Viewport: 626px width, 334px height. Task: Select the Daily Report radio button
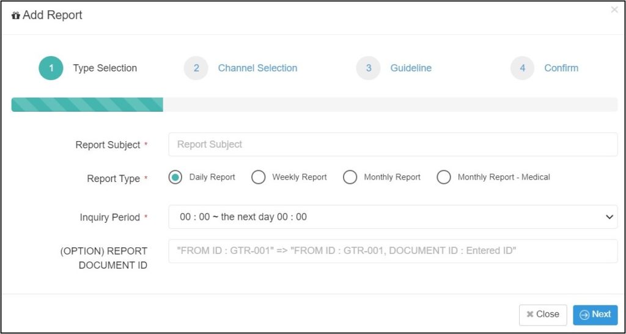pos(175,177)
